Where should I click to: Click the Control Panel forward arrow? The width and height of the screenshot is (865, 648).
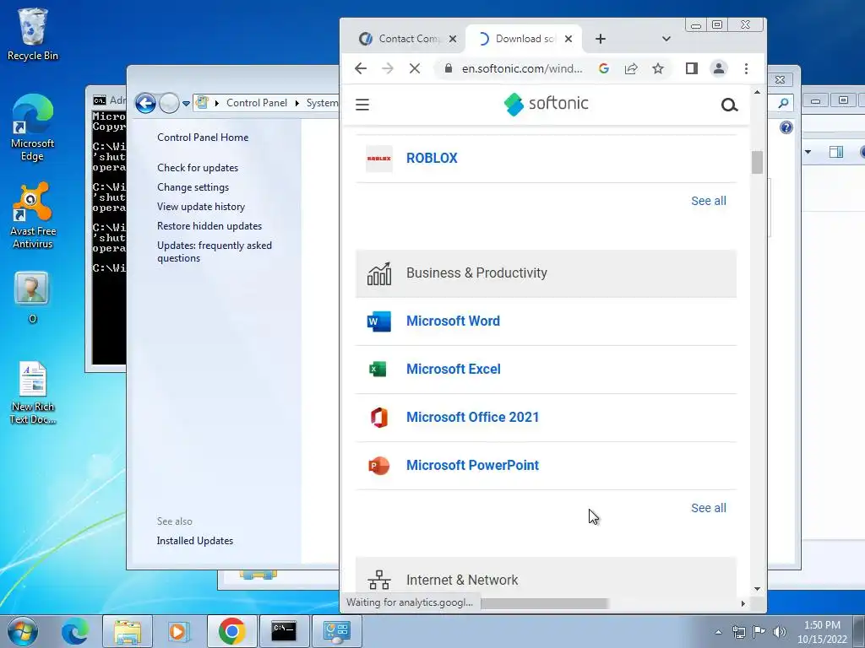(169, 103)
